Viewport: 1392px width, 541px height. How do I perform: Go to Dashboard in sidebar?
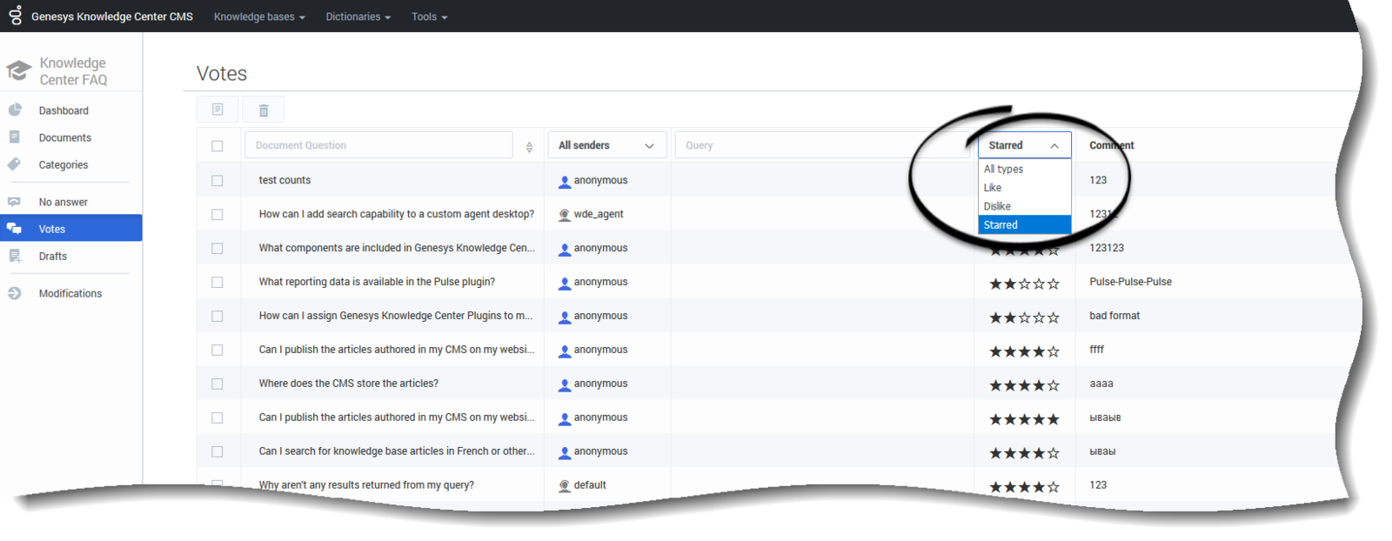[64, 110]
